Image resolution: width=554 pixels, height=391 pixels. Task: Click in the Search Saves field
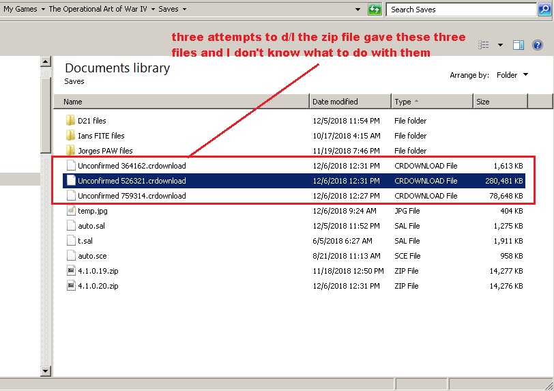tap(461, 10)
